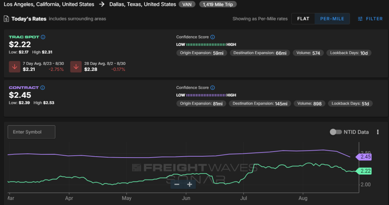Click Contract confidence score bar
Image resolution: width=389 pixels, height=205 pixels.
[206, 95]
